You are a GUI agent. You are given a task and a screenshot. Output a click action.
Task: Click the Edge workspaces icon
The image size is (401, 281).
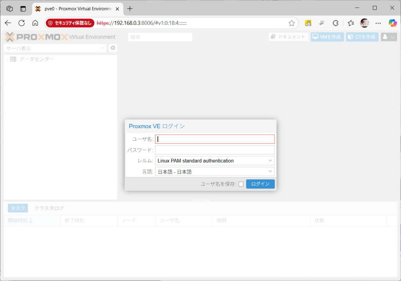9,9
